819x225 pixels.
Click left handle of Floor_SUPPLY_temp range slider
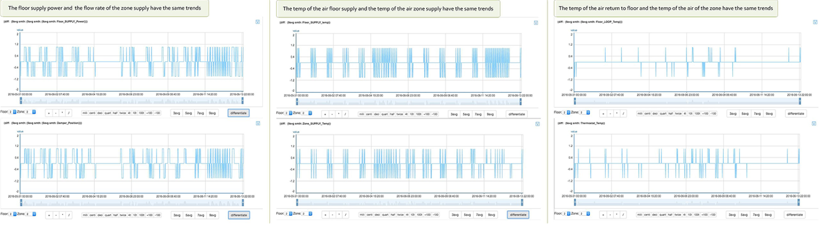coord(298,102)
